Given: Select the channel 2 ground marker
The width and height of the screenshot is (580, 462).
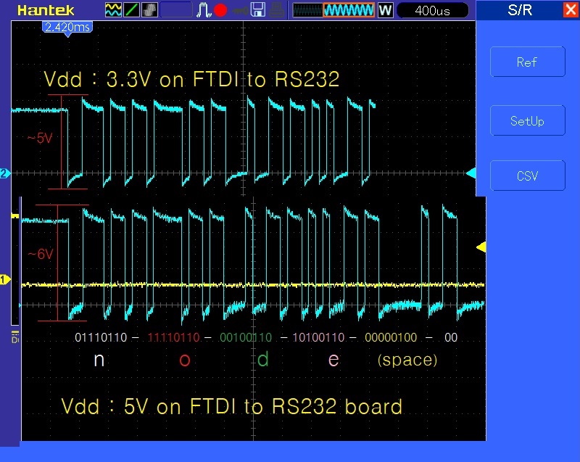Looking at the screenshot, I should [5, 173].
